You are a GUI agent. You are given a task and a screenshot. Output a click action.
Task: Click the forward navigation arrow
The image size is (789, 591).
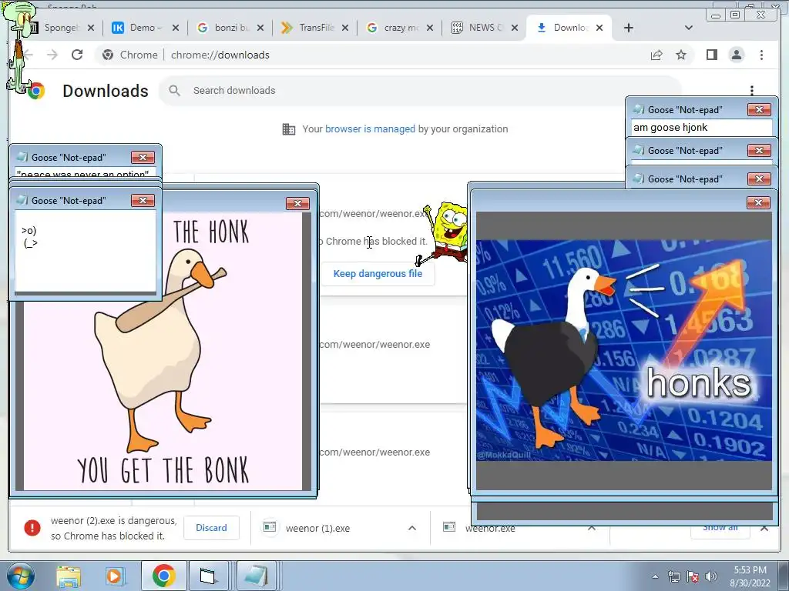tap(52, 55)
